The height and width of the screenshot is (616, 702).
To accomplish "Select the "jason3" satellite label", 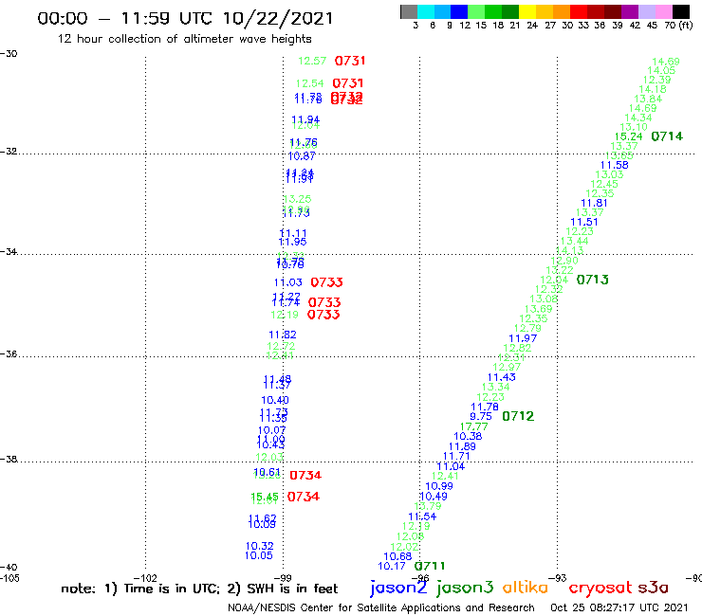I will click(x=465, y=588).
